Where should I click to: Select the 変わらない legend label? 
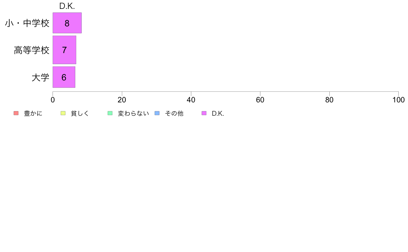tap(134, 113)
